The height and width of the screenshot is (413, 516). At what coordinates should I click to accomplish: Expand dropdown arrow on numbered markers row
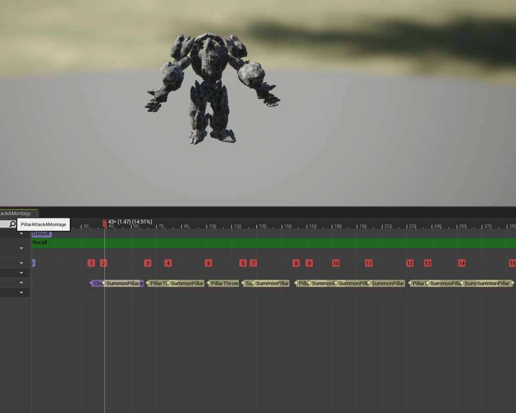coord(22,263)
